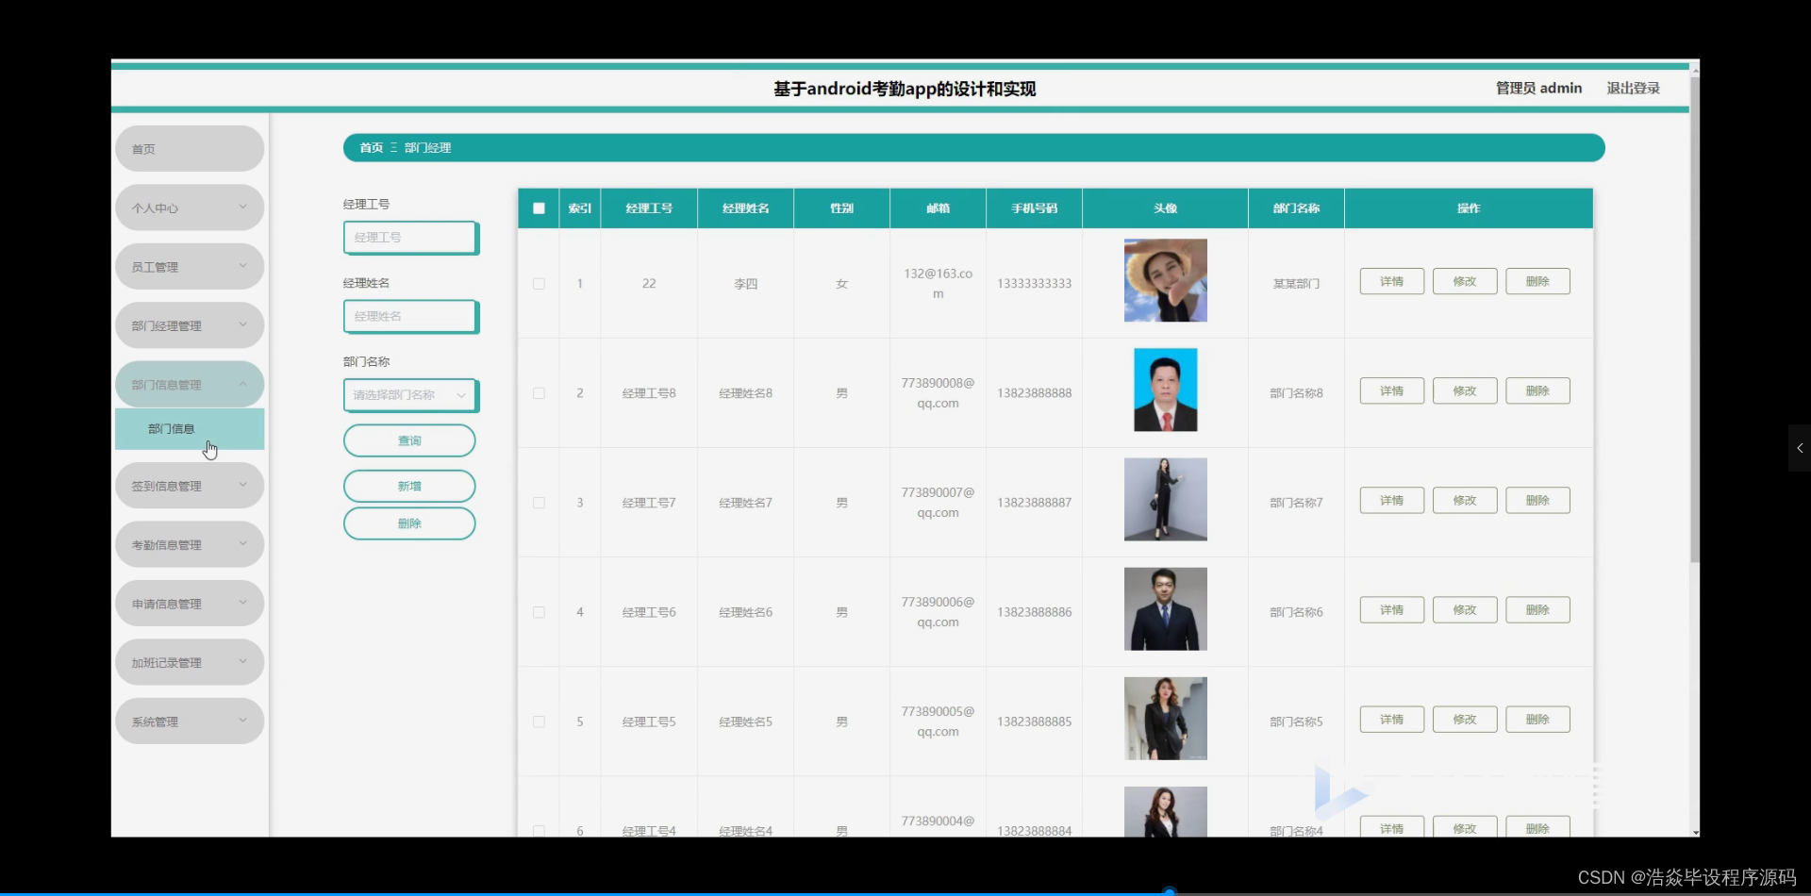Click the 退出登录 logout link
This screenshot has height=896, width=1811.
[x=1633, y=88]
